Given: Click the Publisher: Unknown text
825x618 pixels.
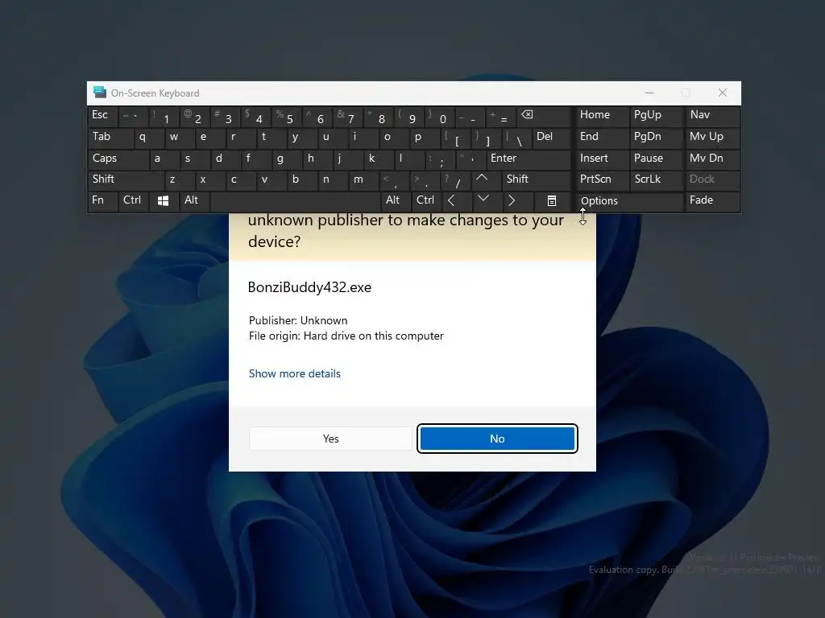Looking at the screenshot, I should click(298, 320).
